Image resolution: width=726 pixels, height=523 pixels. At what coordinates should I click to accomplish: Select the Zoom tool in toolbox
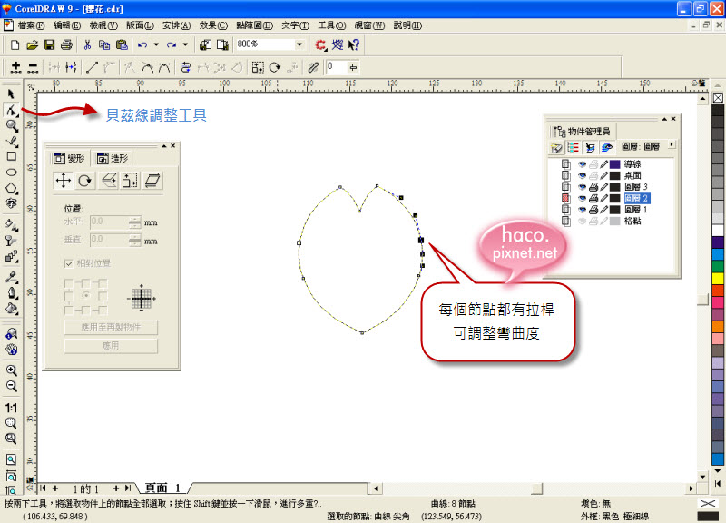point(11,125)
